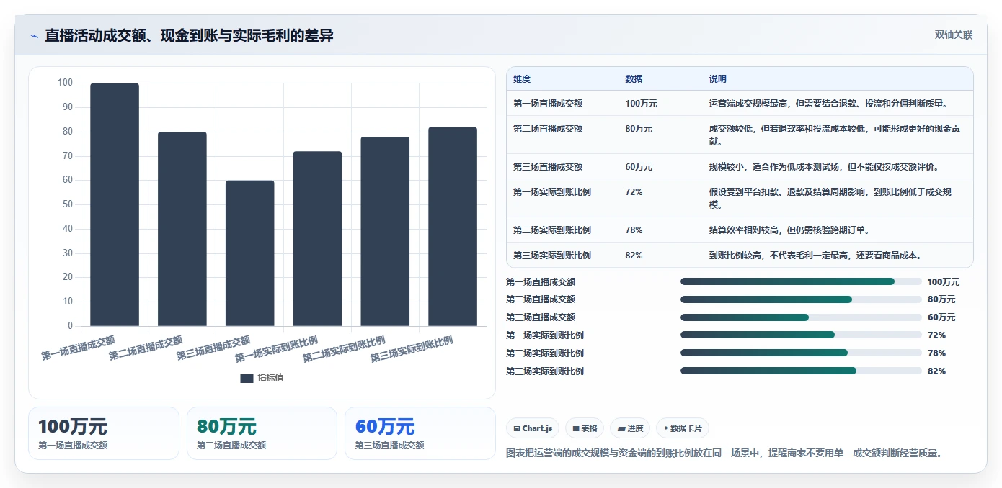
Task: Click the 第三场实际到账比例 progress bar
Action: point(801,371)
